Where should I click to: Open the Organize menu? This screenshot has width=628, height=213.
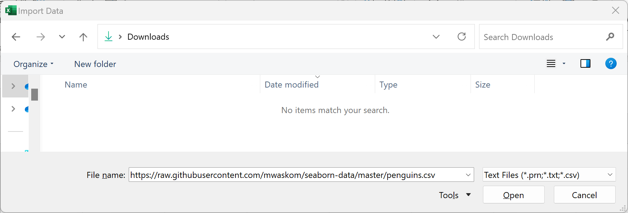pyautogui.click(x=33, y=64)
